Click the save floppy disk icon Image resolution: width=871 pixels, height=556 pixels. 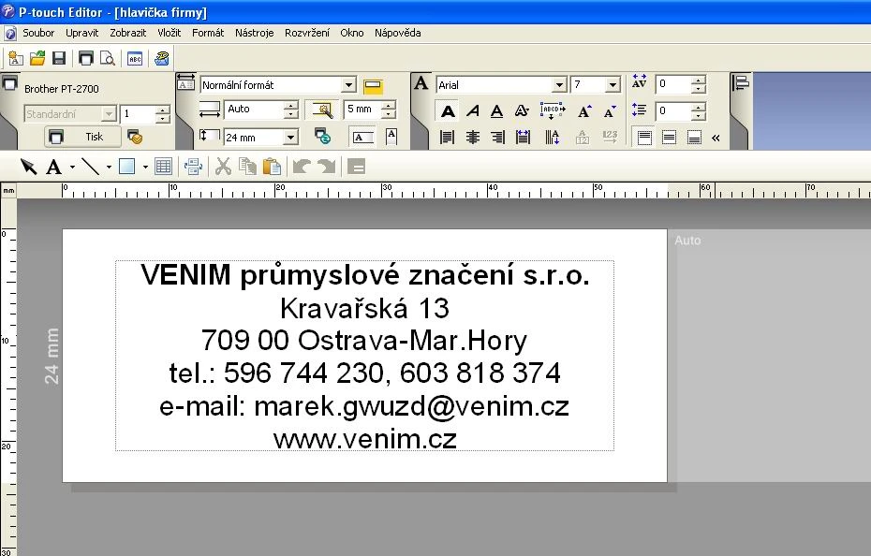[x=59, y=58]
